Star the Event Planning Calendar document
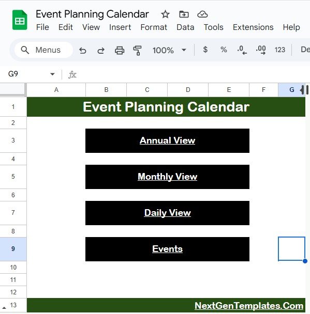Image resolution: width=310 pixels, height=314 pixels. point(165,14)
